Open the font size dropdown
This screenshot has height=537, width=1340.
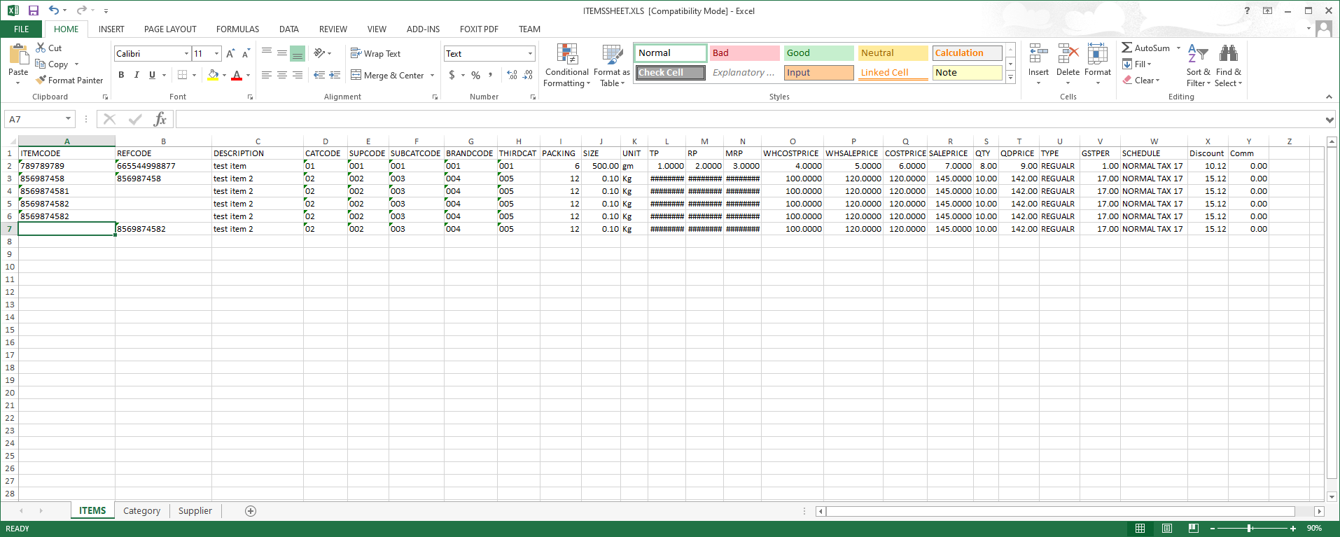click(217, 53)
